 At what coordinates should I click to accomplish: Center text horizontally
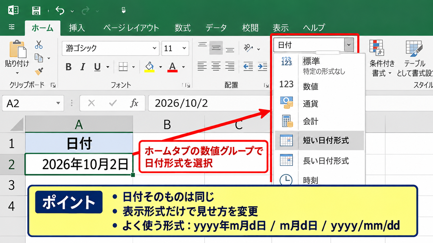(216, 66)
